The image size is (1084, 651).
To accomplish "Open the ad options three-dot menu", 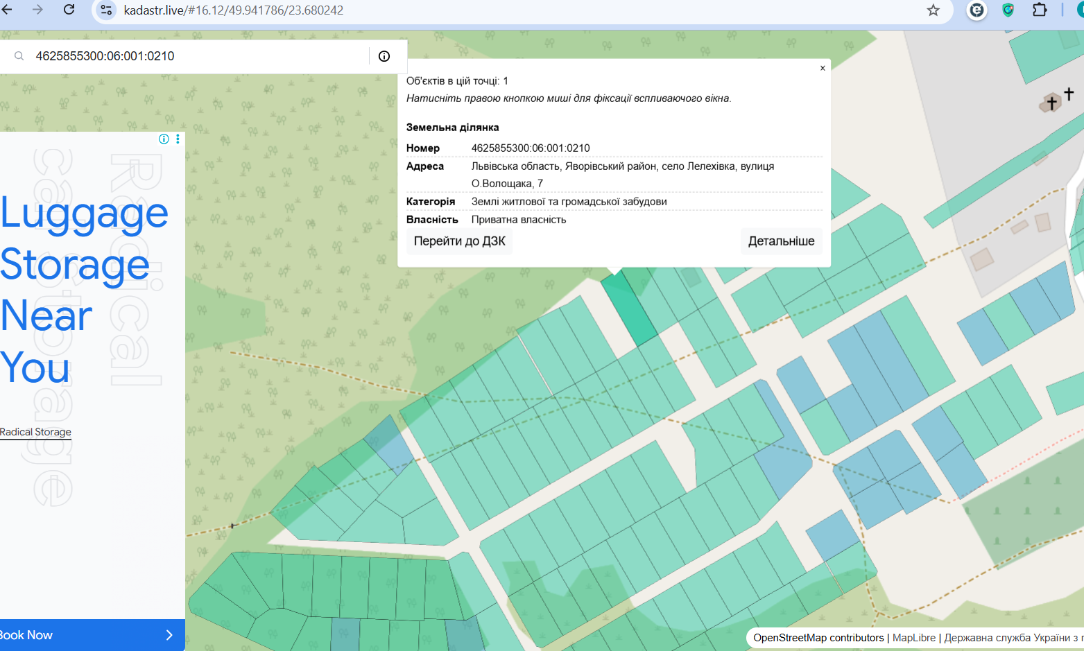I will pyautogui.click(x=178, y=139).
